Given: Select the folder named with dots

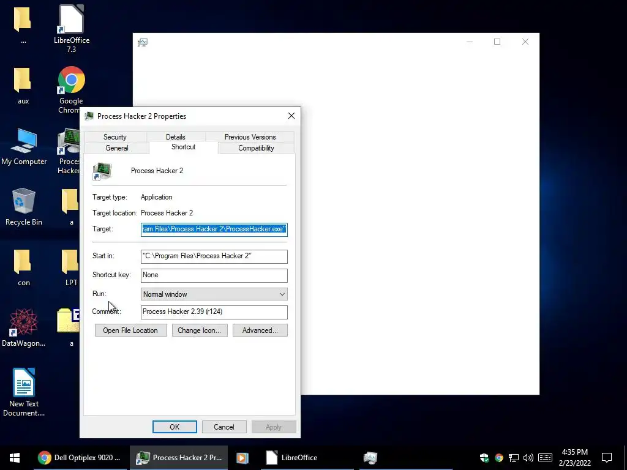Looking at the screenshot, I should click(23, 24).
